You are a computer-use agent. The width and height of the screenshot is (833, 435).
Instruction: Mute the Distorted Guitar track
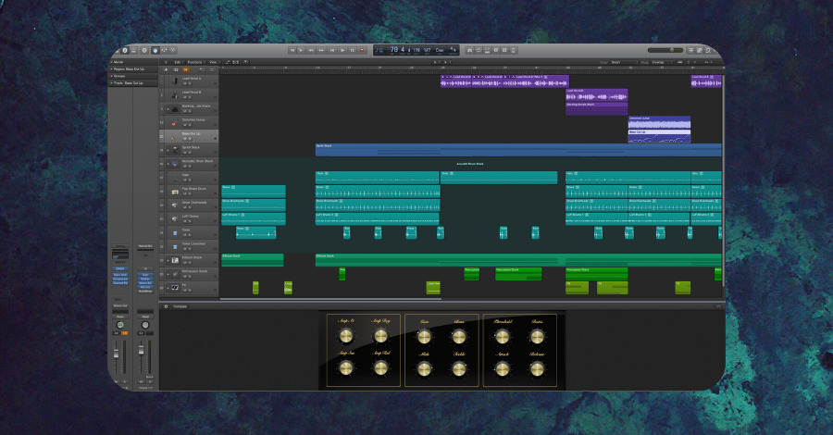click(x=184, y=125)
